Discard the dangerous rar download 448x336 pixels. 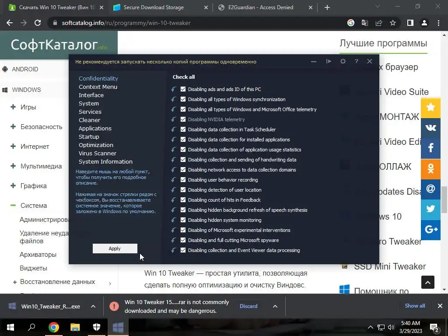(x=248, y=306)
